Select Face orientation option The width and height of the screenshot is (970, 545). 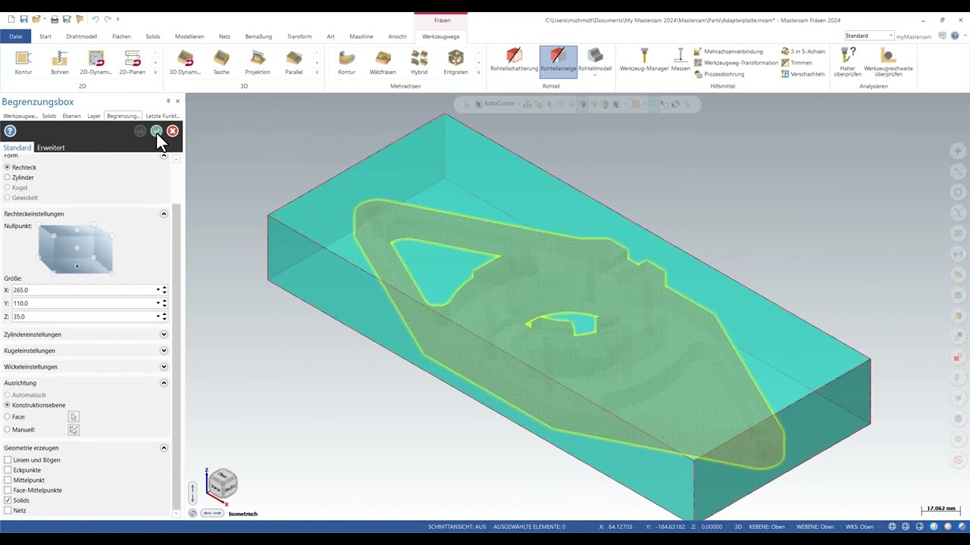tap(8, 416)
